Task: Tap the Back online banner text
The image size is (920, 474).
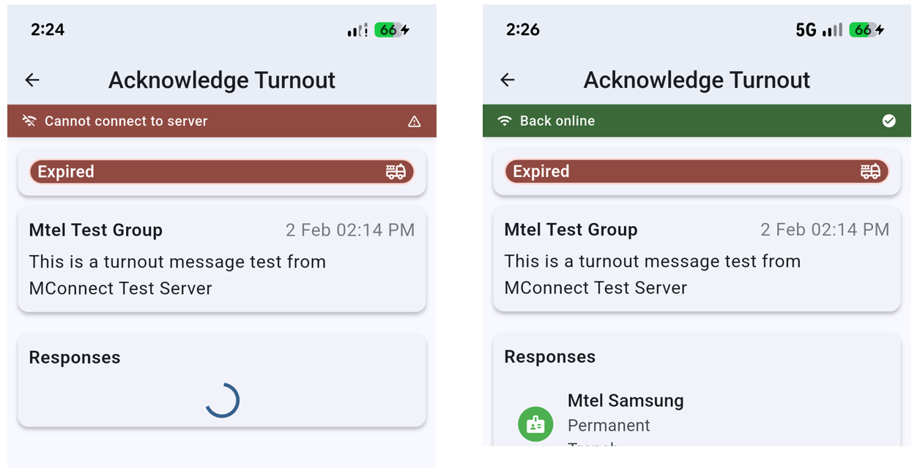Action: (557, 121)
